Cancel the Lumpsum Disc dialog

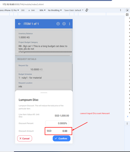point(25,138)
